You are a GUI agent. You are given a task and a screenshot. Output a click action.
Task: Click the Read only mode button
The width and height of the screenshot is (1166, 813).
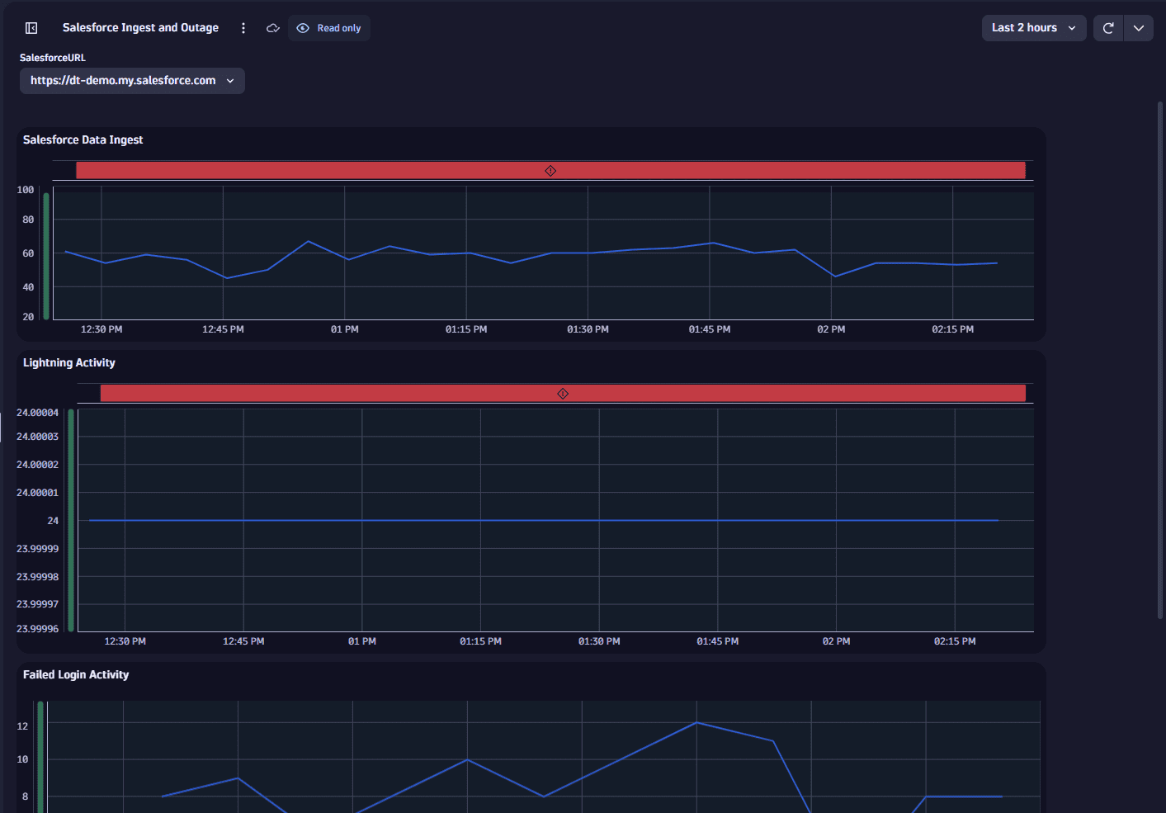[x=329, y=28]
